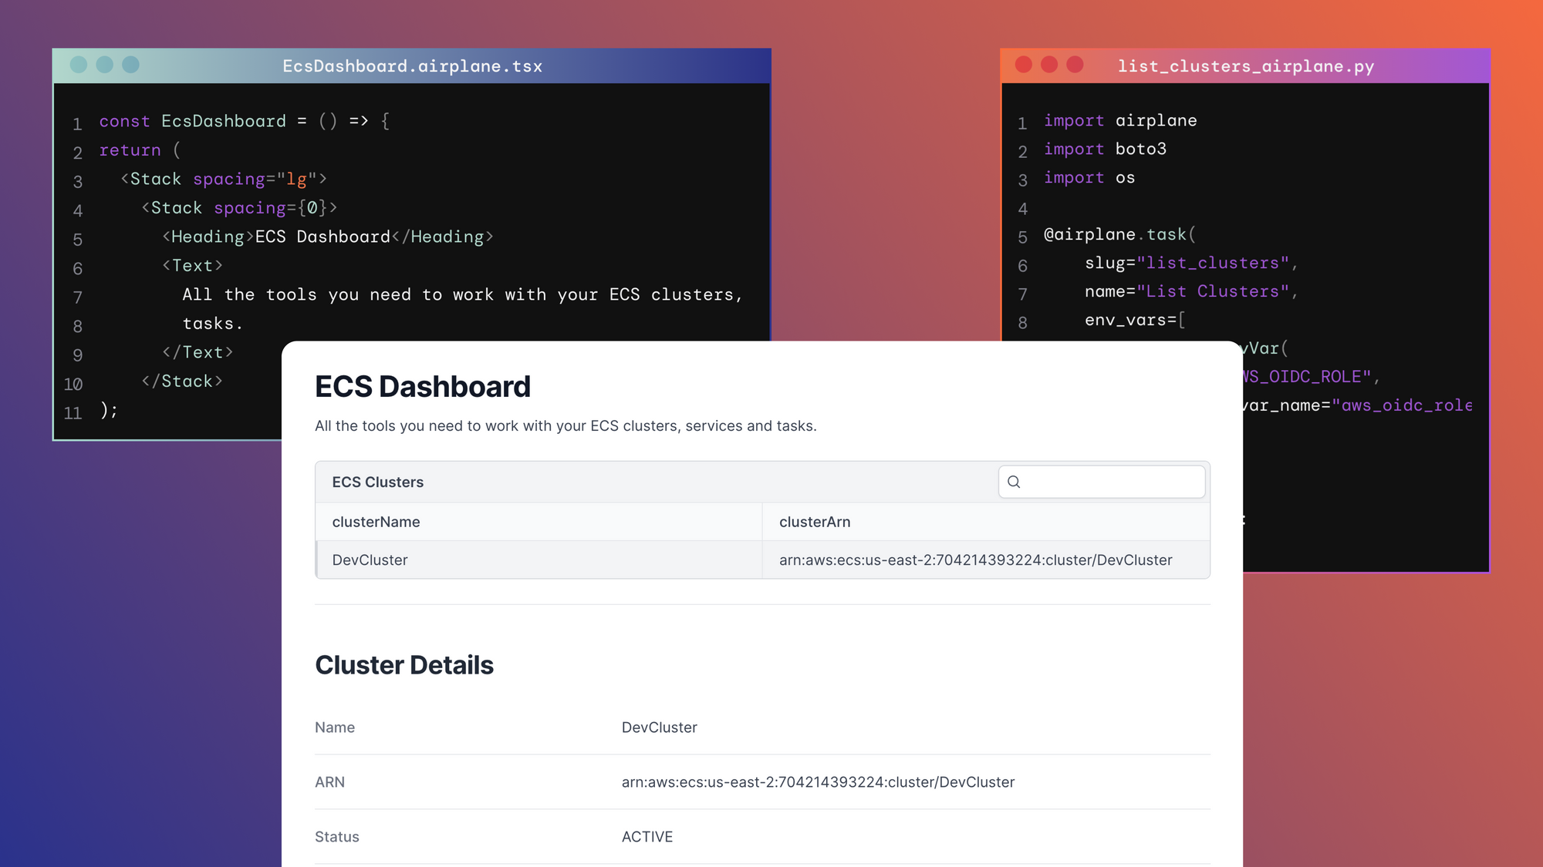Click the ARN value in Cluster Details
The image size is (1543, 867).
[818, 782]
